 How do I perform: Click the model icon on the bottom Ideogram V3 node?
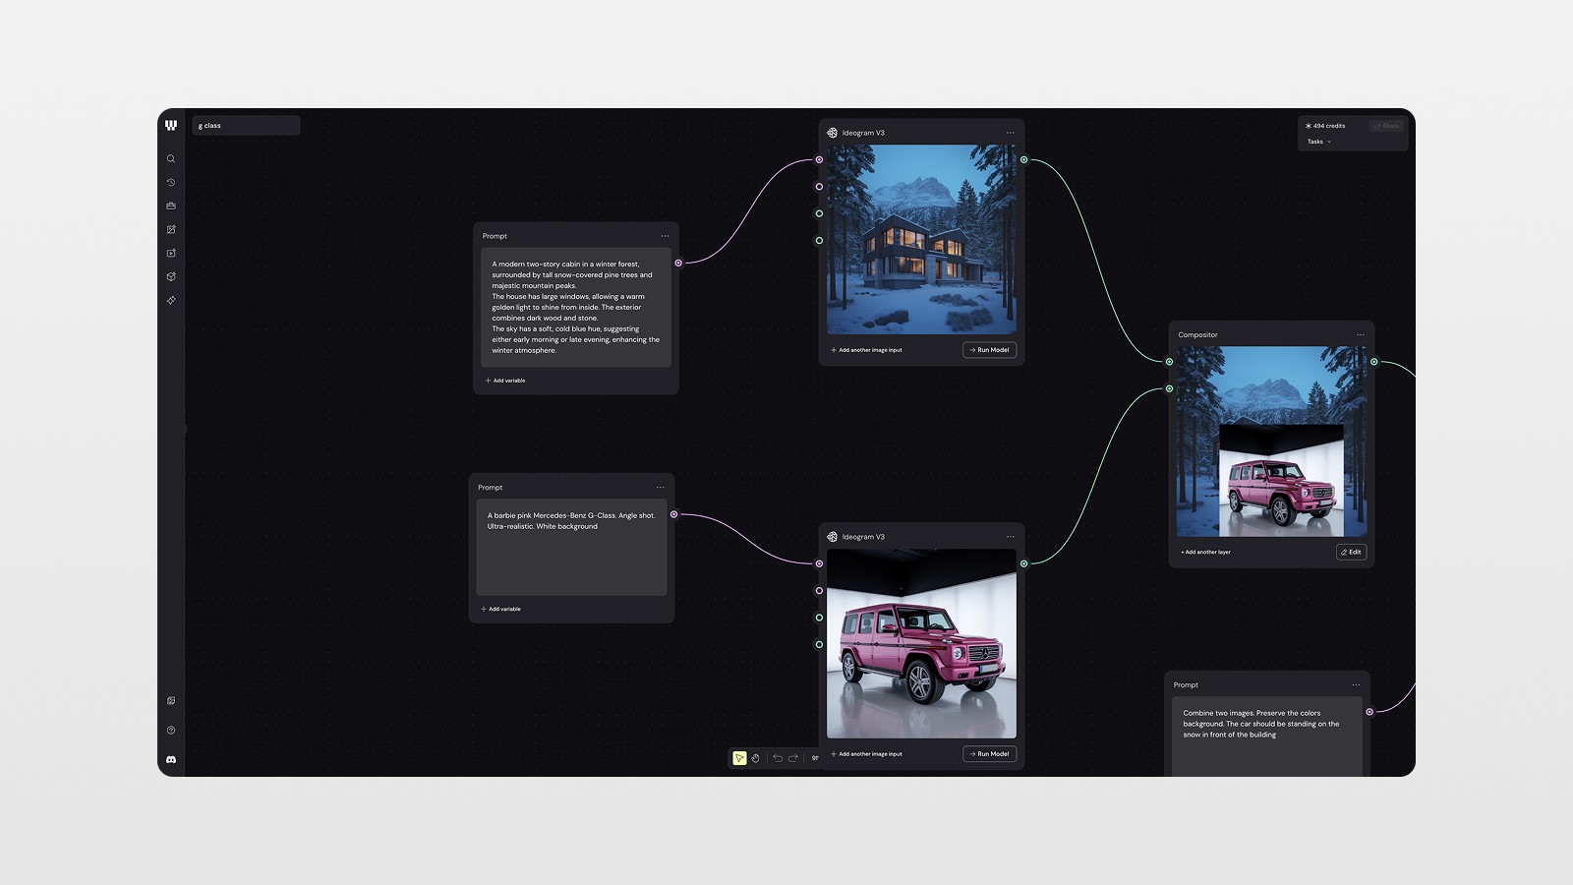[833, 537]
